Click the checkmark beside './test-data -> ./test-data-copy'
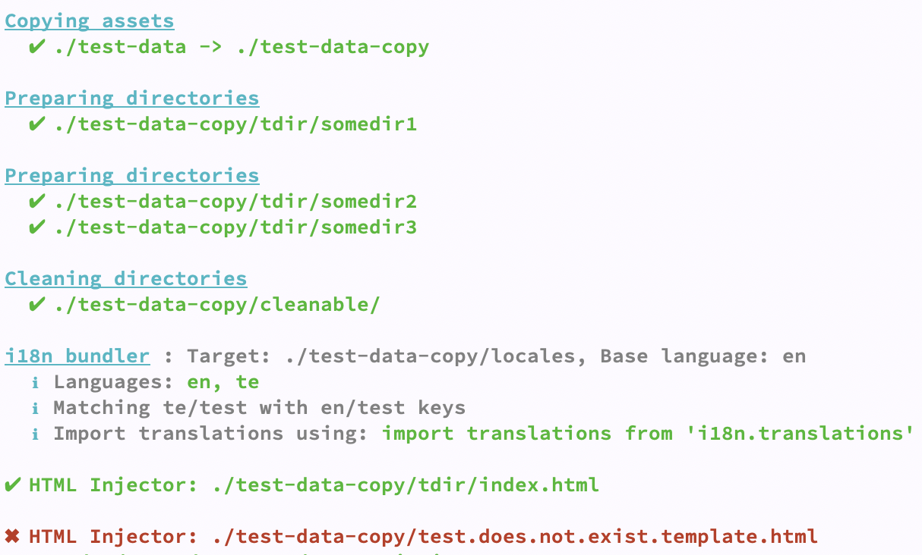 pyautogui.click(x=36, y=47)
